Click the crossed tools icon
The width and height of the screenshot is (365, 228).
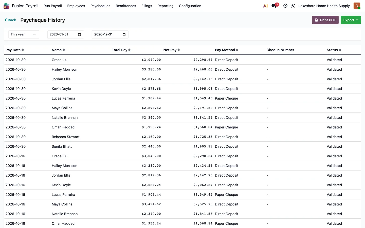[293, 6]
